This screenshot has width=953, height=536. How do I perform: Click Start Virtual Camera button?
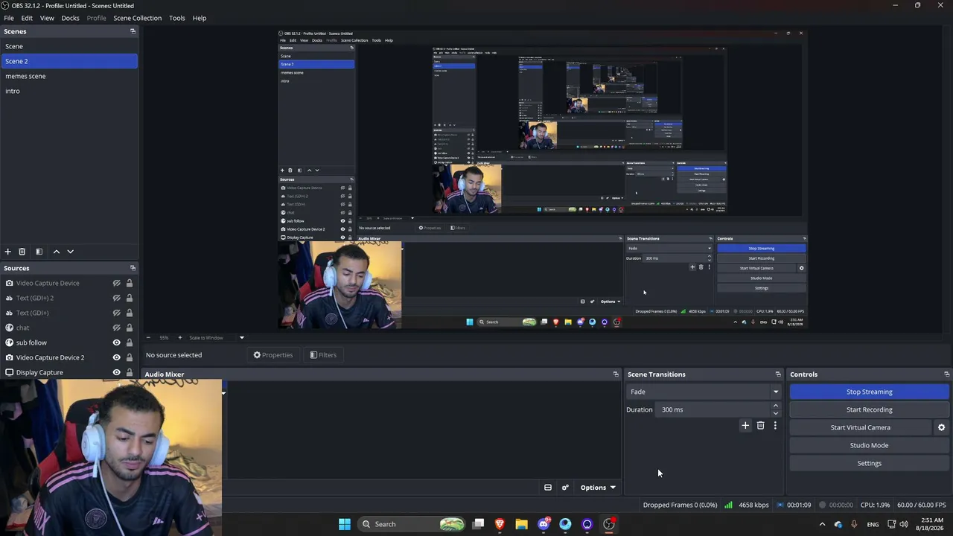[x=860, y=427]
